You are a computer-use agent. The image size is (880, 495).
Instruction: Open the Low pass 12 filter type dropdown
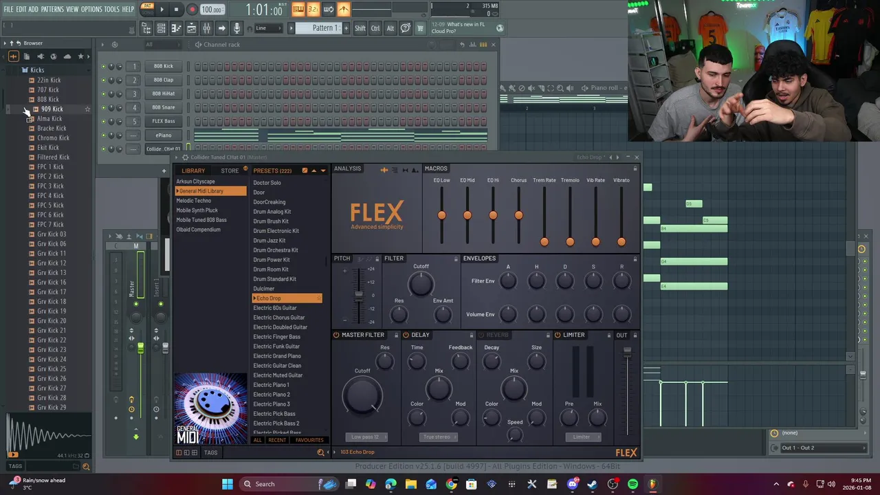click(366, 437)
